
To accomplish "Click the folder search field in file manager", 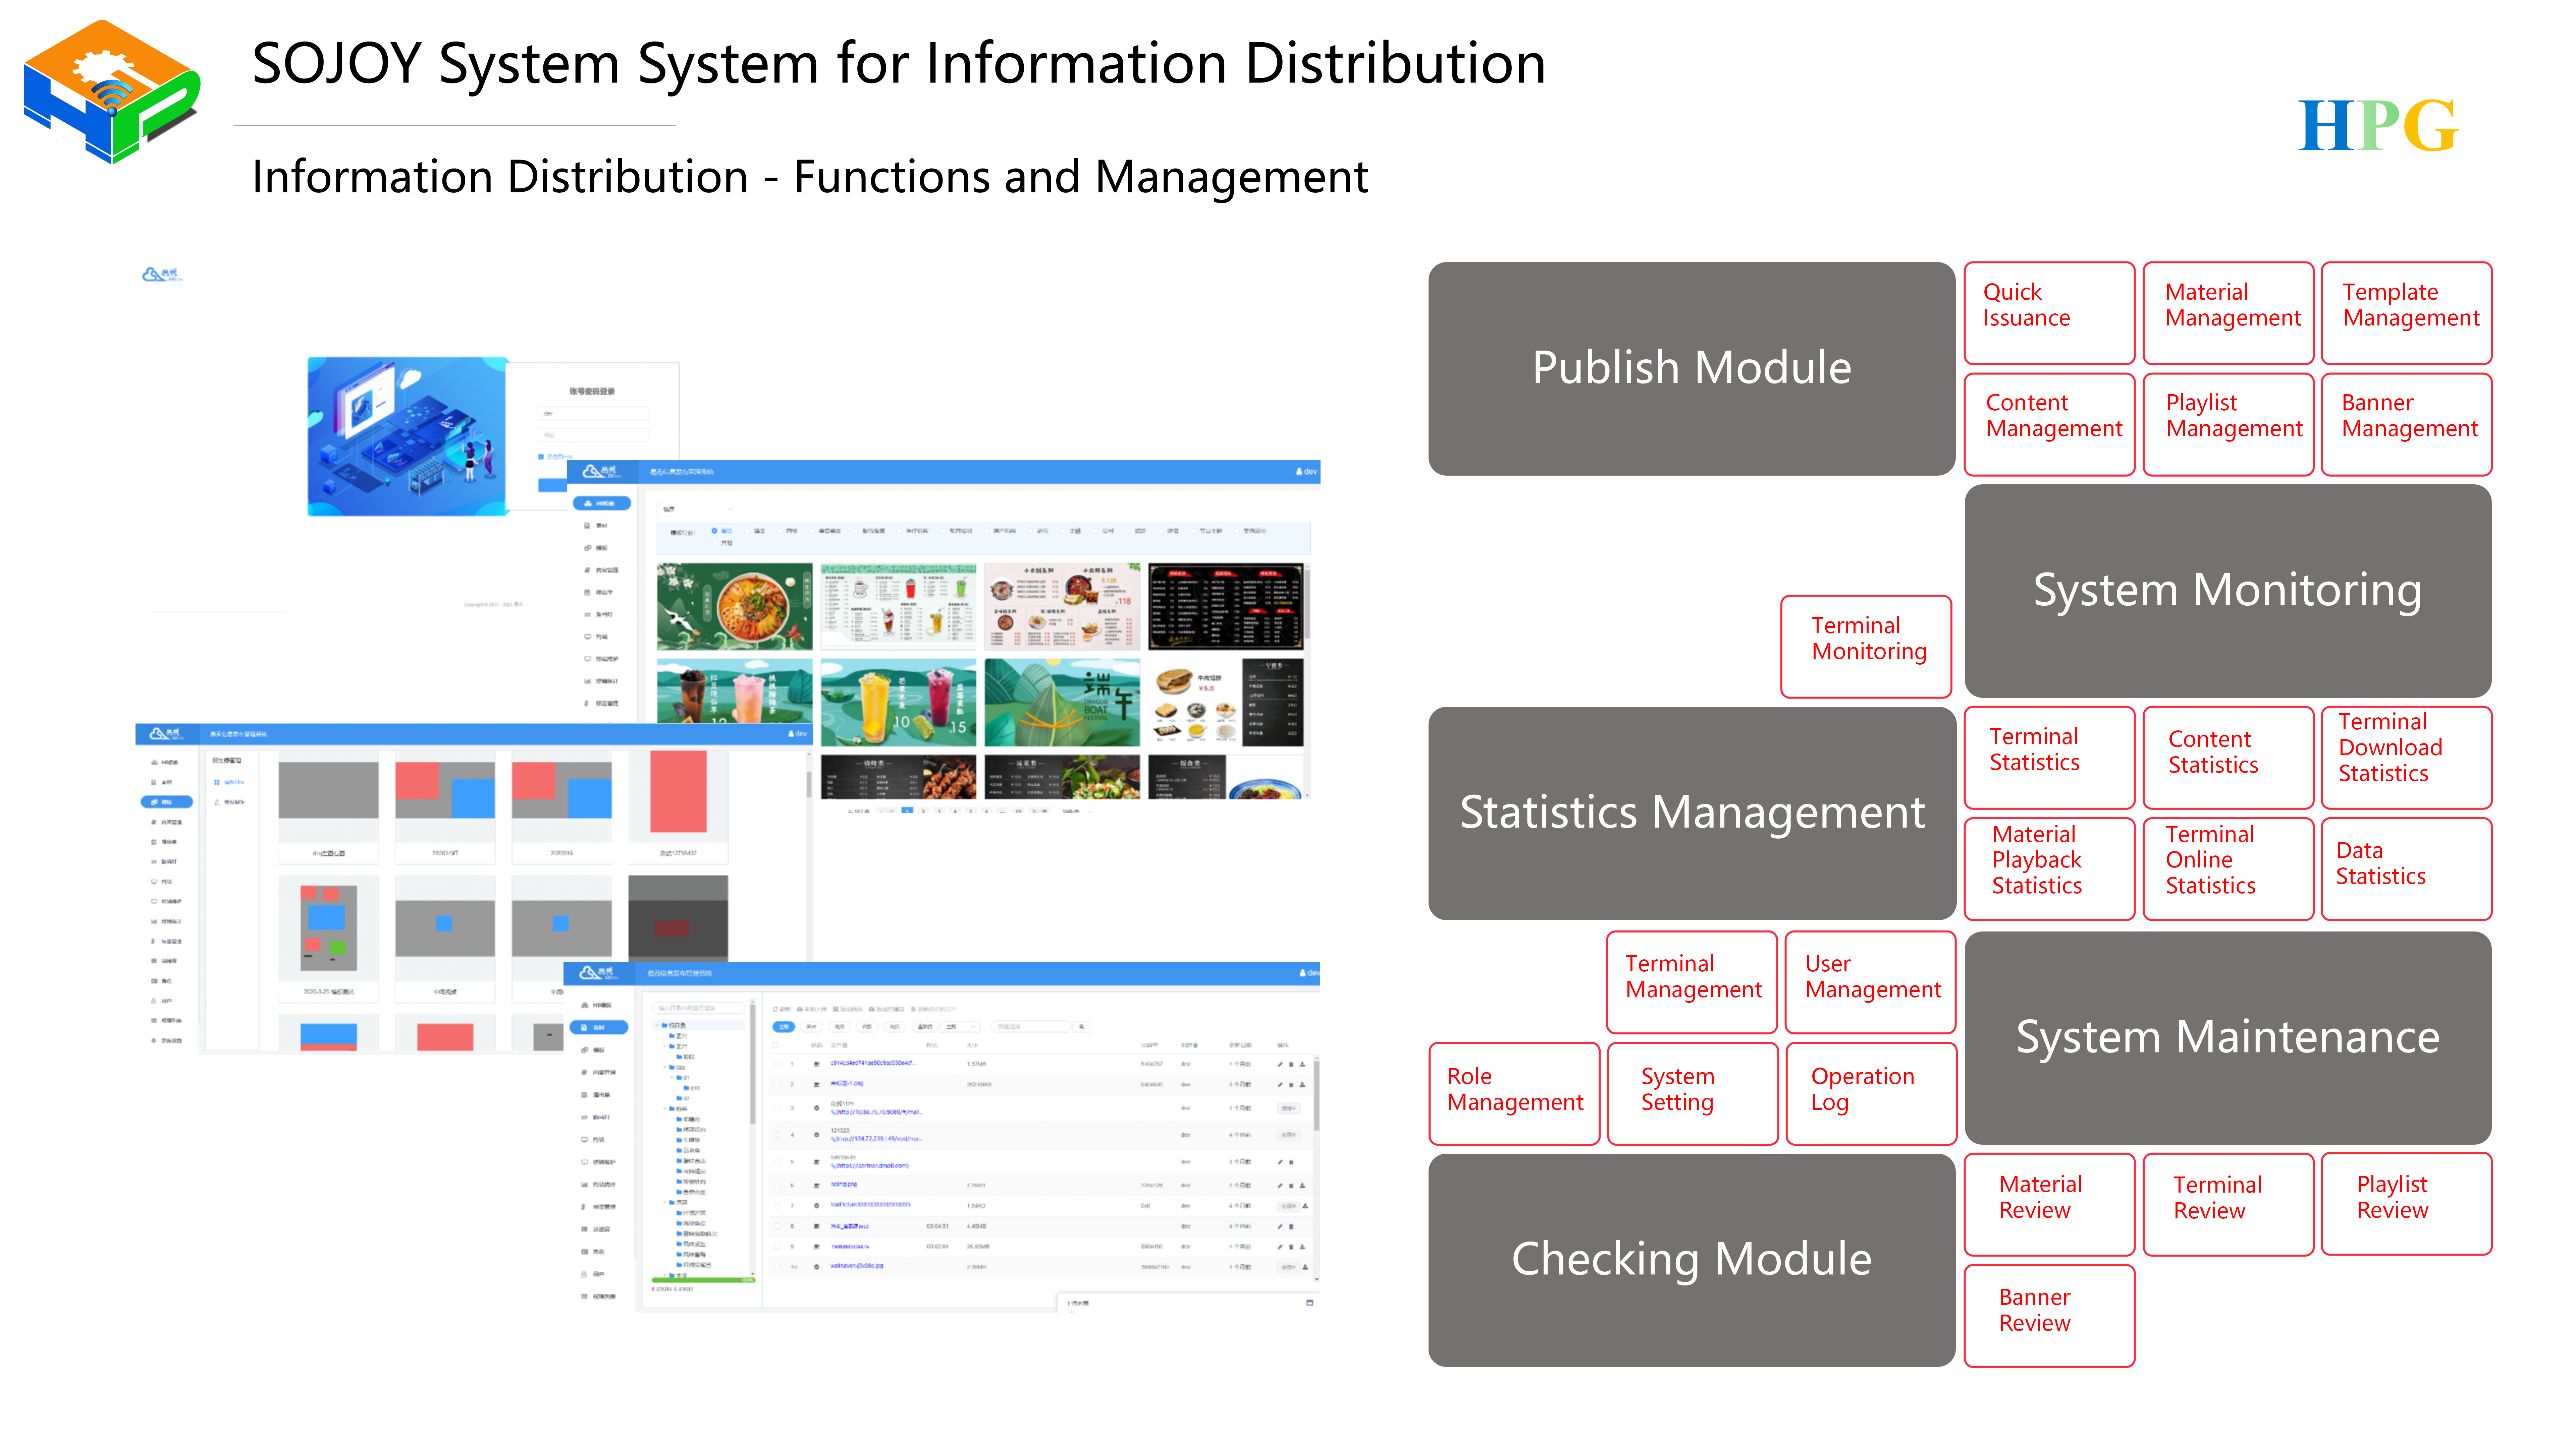I will [x=699, y=1008].
